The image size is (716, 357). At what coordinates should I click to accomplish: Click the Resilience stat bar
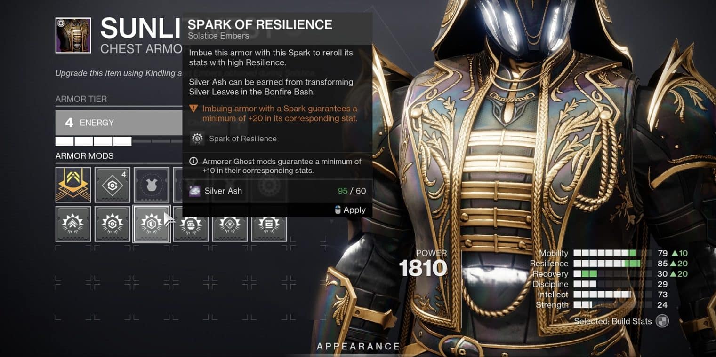click(x=612, y=264)
